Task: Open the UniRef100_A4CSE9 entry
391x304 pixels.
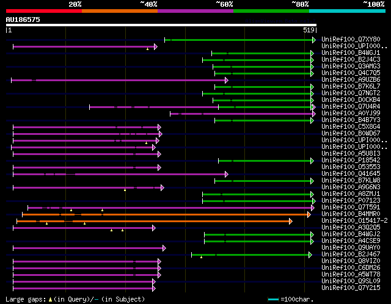Action: 351,241
